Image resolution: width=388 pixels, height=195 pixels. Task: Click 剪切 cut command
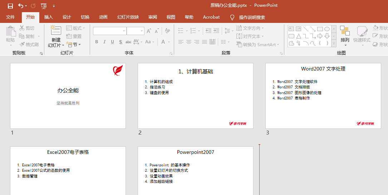[x=27, y=28]
